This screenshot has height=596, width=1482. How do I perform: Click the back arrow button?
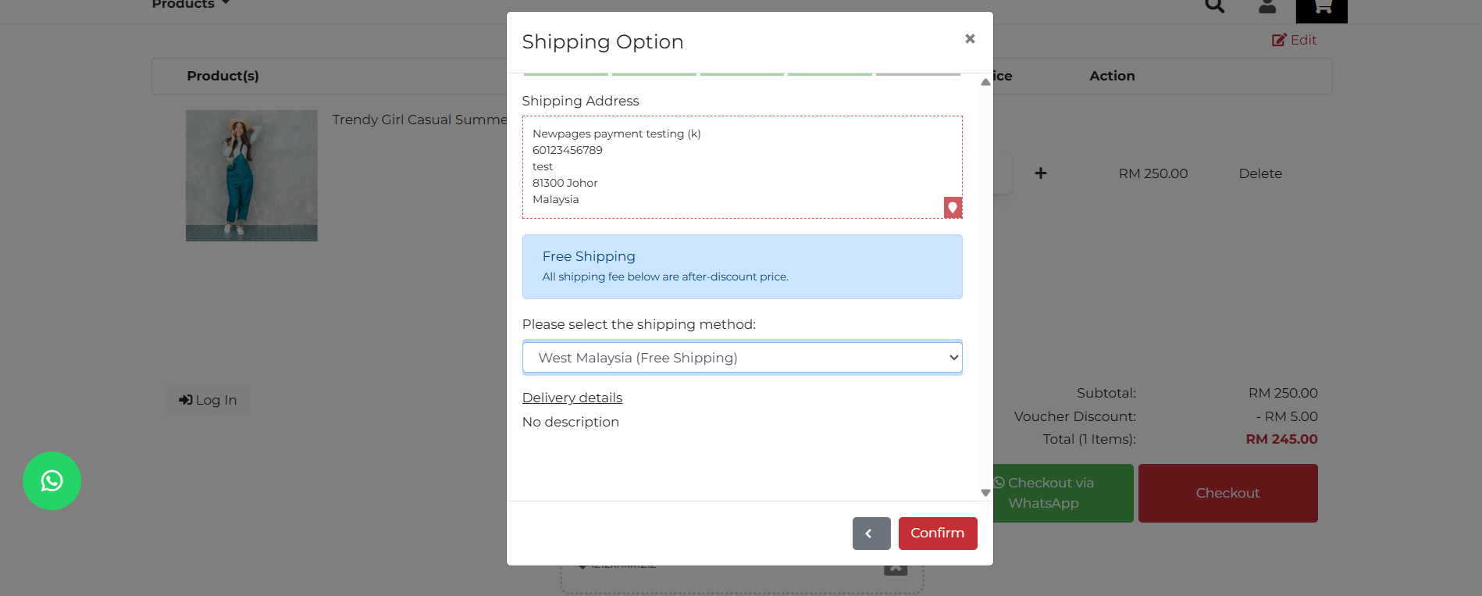(871, 534)
